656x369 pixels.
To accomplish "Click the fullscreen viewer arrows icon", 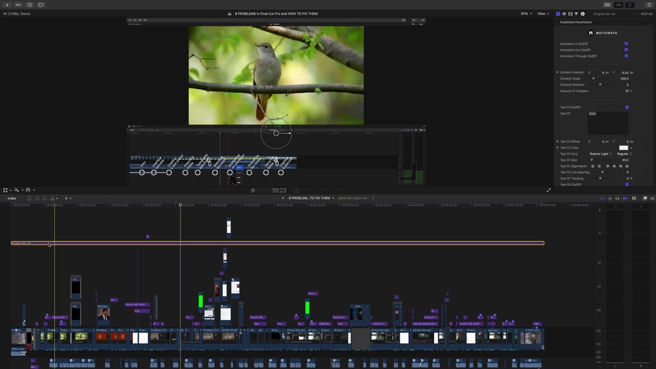I will pyautogui.click(x=548, y=190).
